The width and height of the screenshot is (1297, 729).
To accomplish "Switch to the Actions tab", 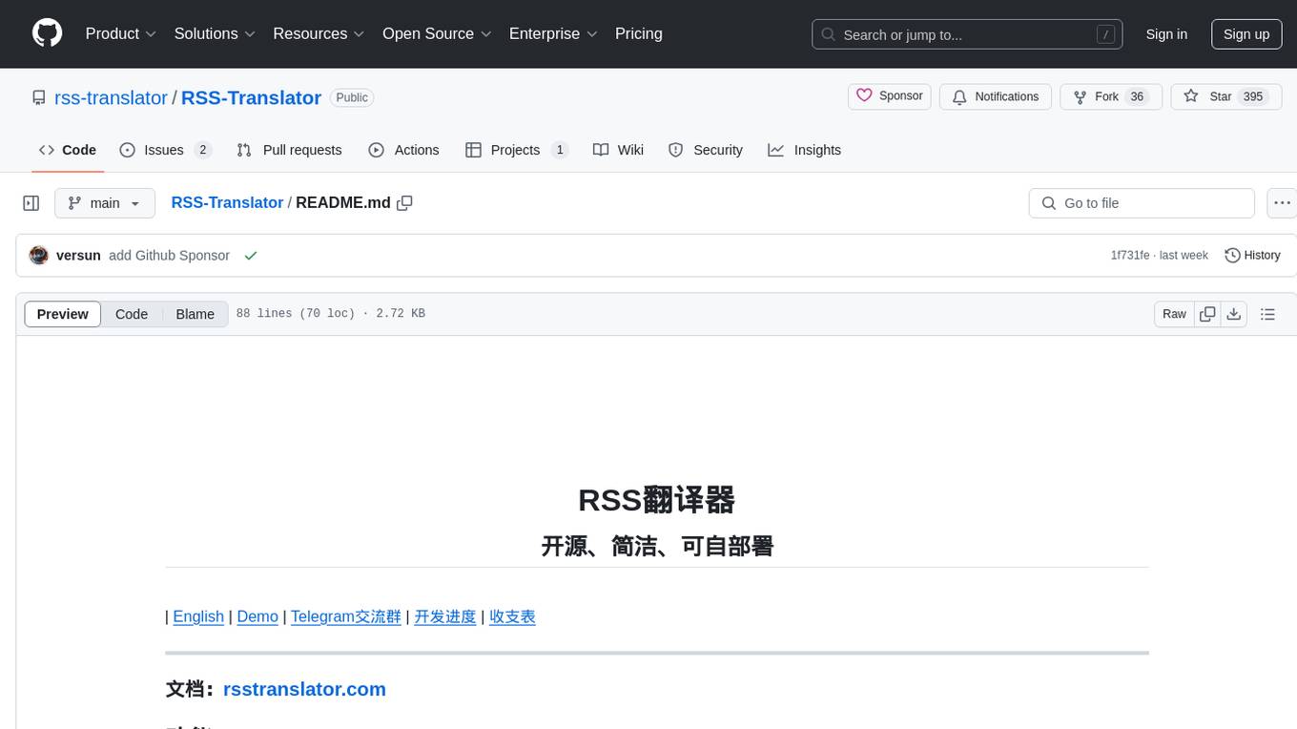I will click(x=404, y=150).
